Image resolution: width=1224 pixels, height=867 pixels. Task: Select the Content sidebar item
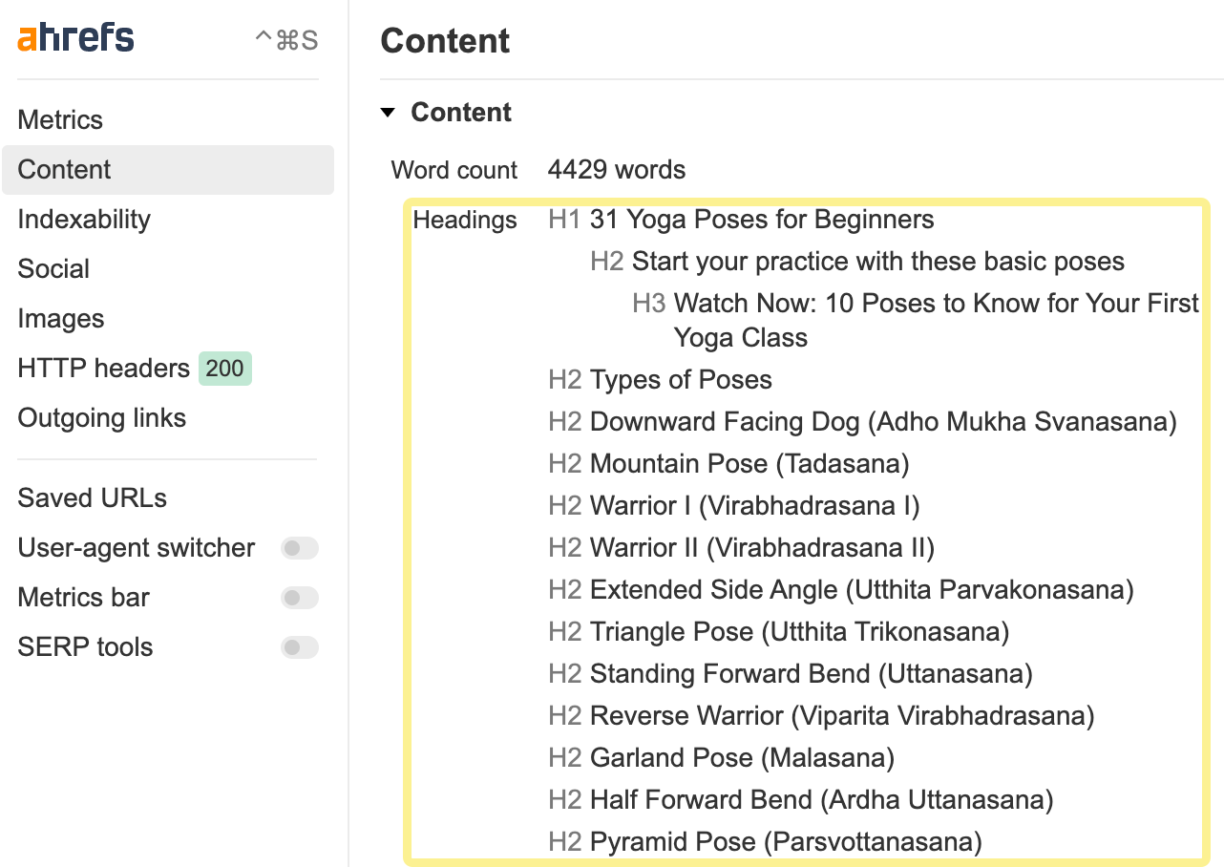[63, 169]
